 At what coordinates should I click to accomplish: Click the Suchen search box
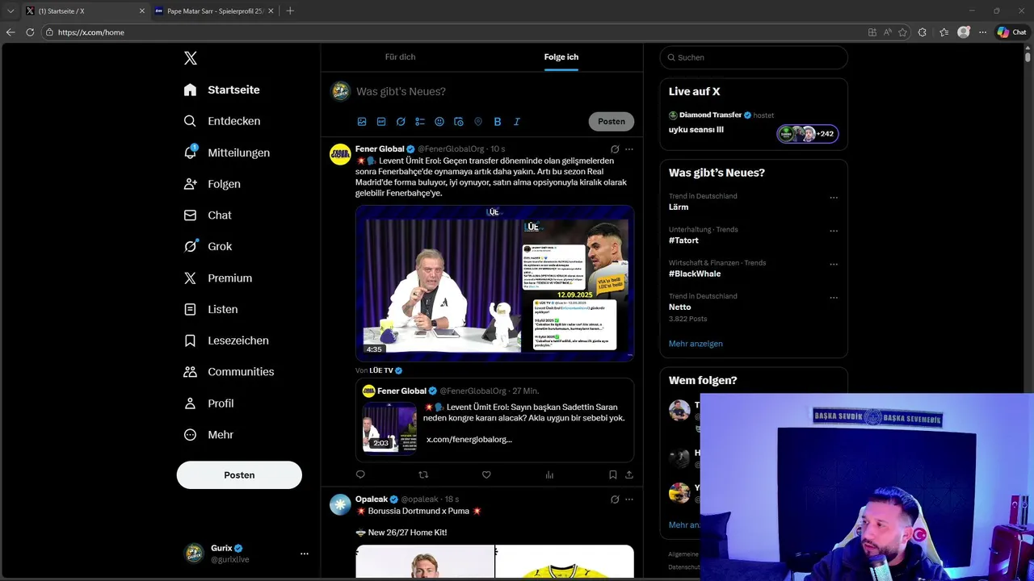pos(754,57)
